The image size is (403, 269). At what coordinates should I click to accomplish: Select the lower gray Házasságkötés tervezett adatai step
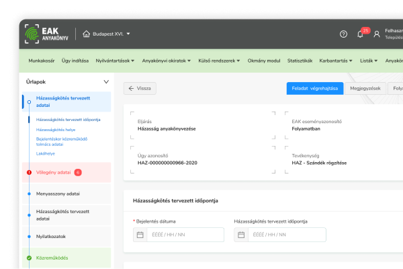click(66, 215)
